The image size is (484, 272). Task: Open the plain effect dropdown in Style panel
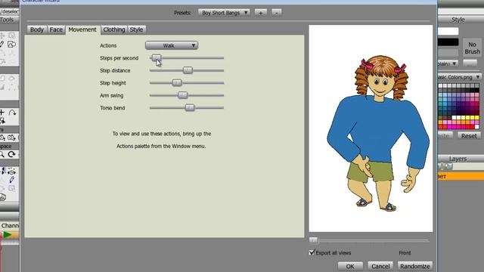448,63
